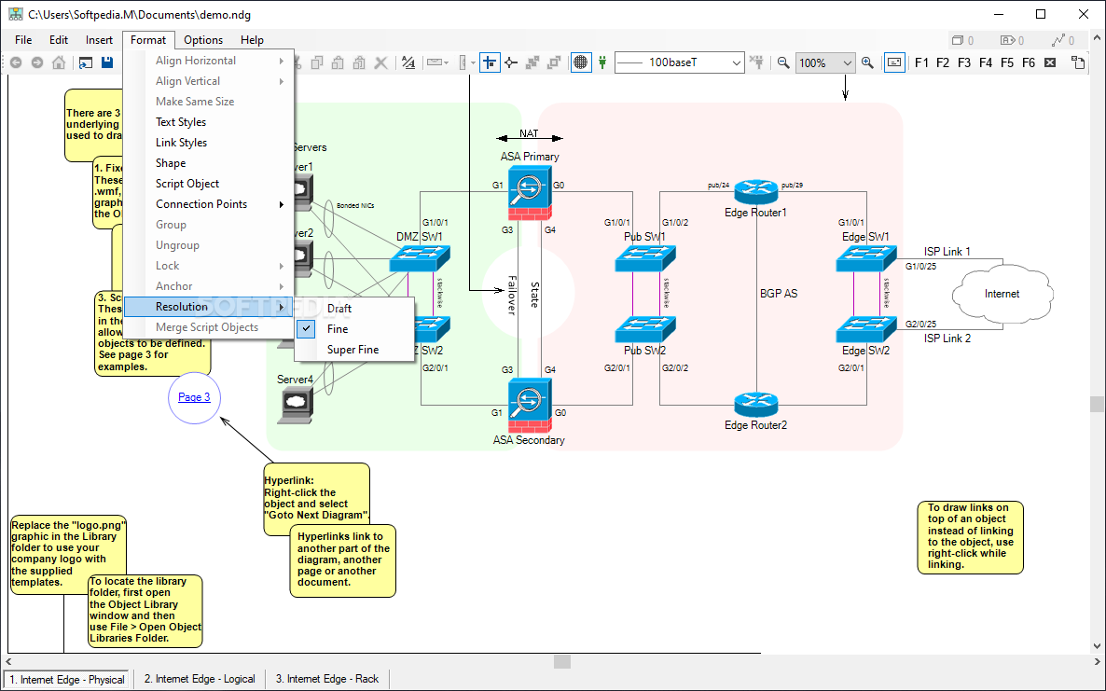Screen dimensions: 1106x691
Task: Select the 1. Internet Edge - Physical tab
Action: click(67, 680)
